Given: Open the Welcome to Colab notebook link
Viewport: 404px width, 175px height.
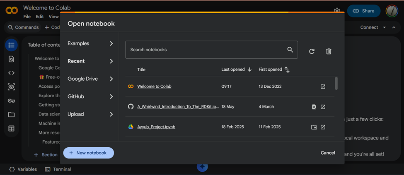Looking at the screenshot, I should point(154,86).
